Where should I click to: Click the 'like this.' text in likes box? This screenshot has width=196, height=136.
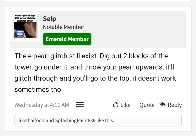pos(105,120)
